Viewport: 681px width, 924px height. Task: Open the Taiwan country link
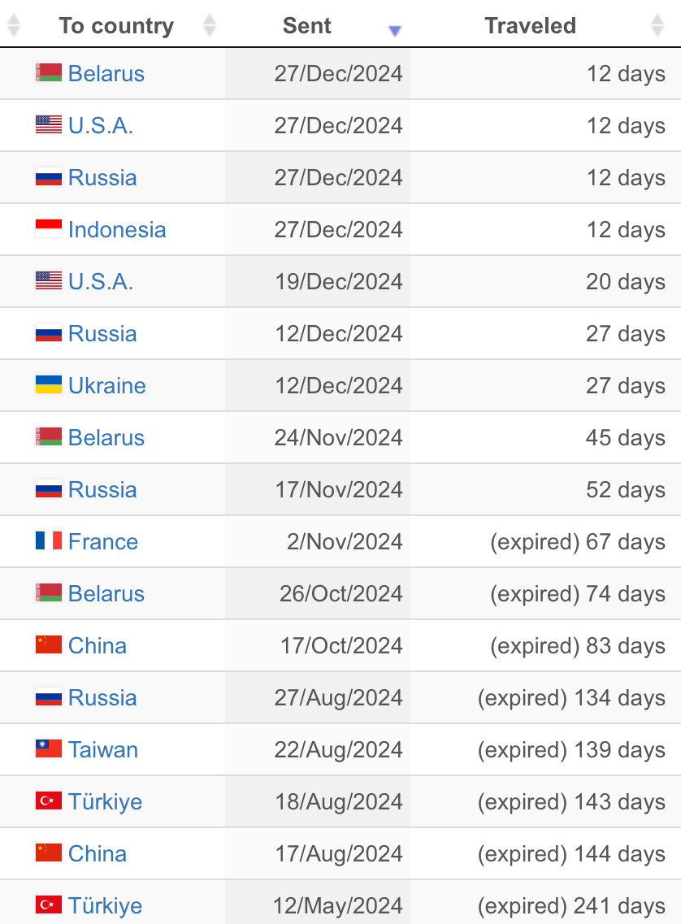[x=103, y=749]
